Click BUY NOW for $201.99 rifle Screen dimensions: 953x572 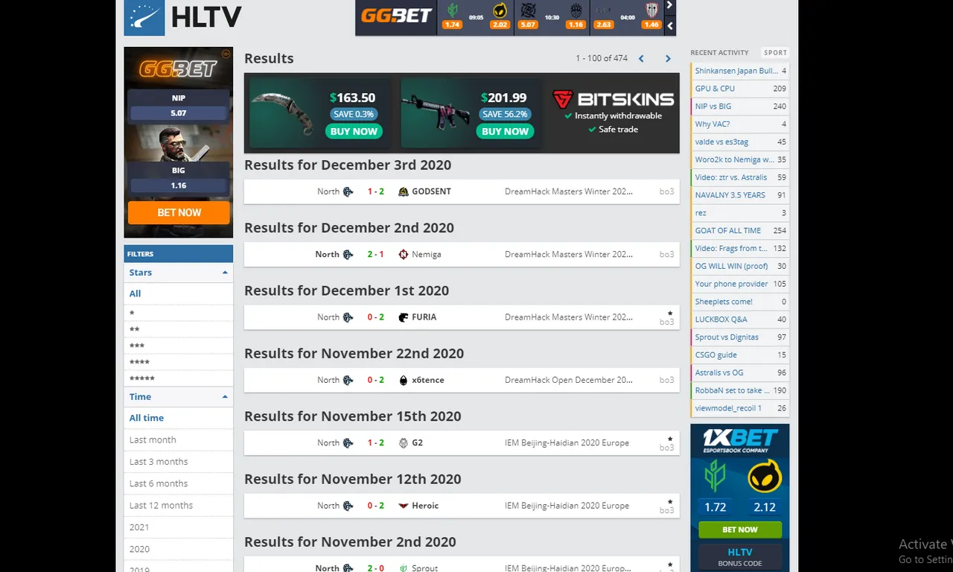[x=505, y=131]
